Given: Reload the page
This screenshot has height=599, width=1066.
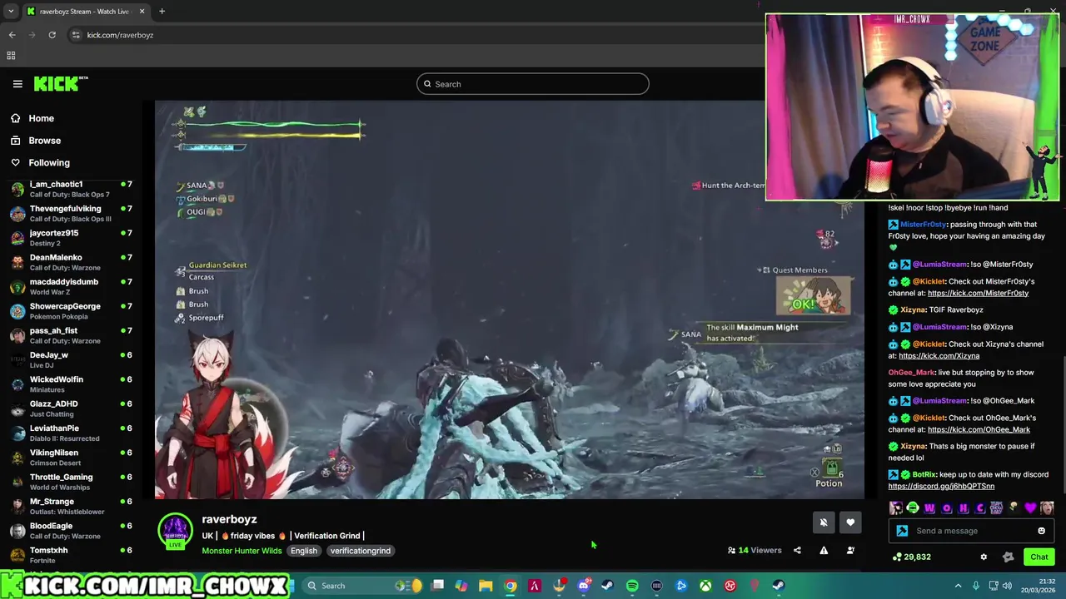Looking at the screenshot, I should tap(52, 35).
